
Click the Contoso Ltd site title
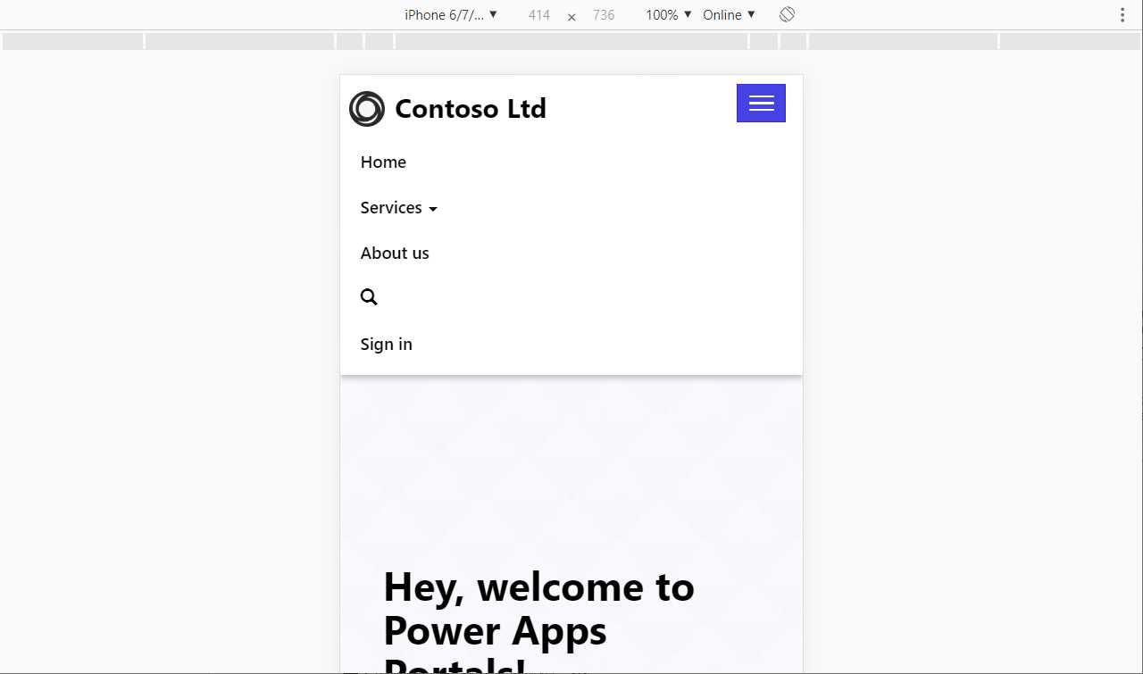471,109
